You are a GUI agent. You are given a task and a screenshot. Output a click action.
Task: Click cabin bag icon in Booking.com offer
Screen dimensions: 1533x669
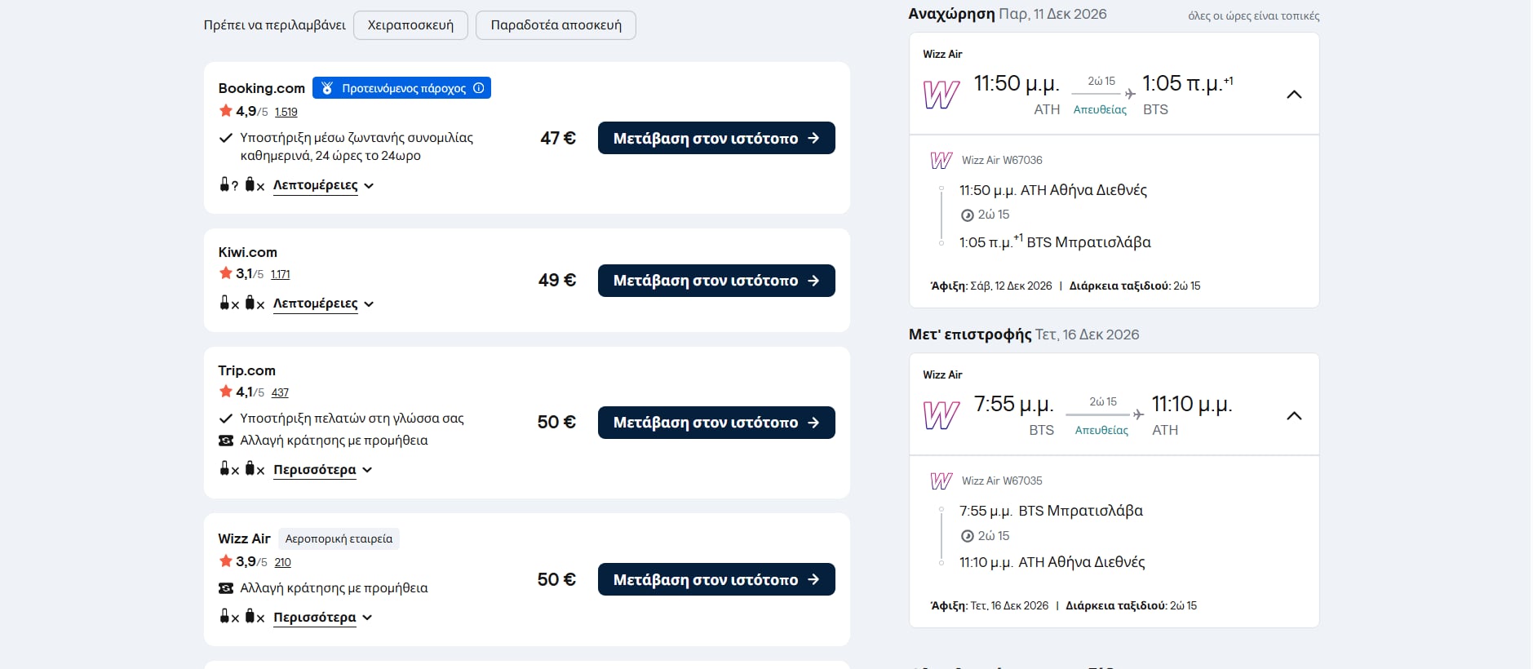(x=225, y=184)
